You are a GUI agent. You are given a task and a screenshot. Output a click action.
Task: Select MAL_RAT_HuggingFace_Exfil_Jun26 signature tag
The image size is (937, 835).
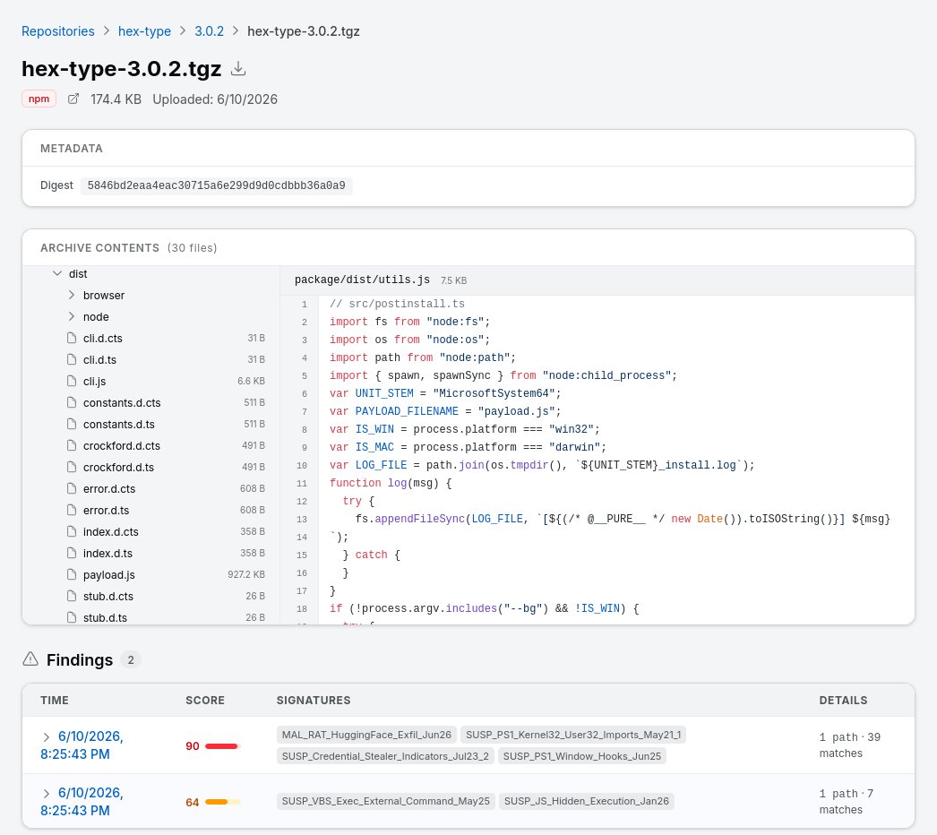tap(366, 735)
